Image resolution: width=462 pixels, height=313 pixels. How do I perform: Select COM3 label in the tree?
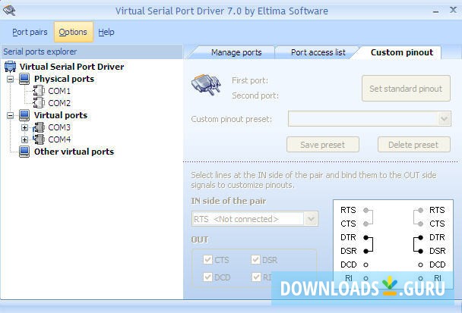tap(59, 127)
